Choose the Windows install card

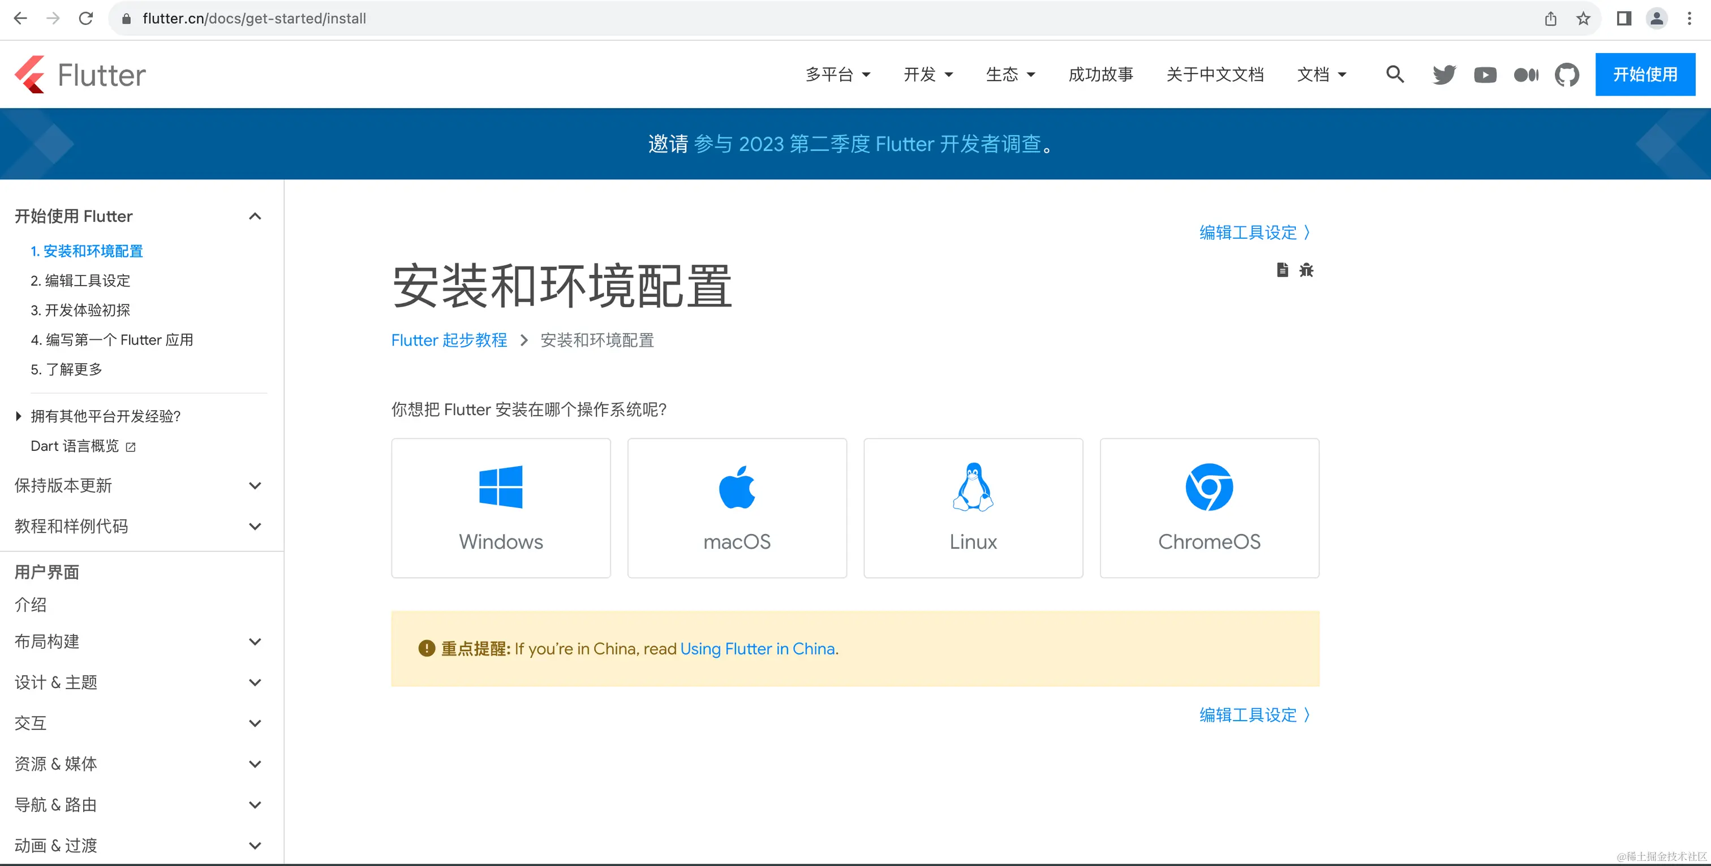501,508
